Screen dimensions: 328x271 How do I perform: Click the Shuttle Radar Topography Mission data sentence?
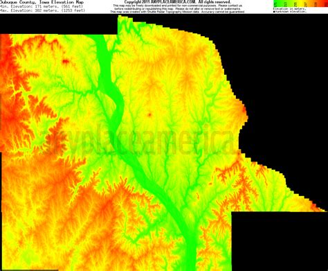177,12
